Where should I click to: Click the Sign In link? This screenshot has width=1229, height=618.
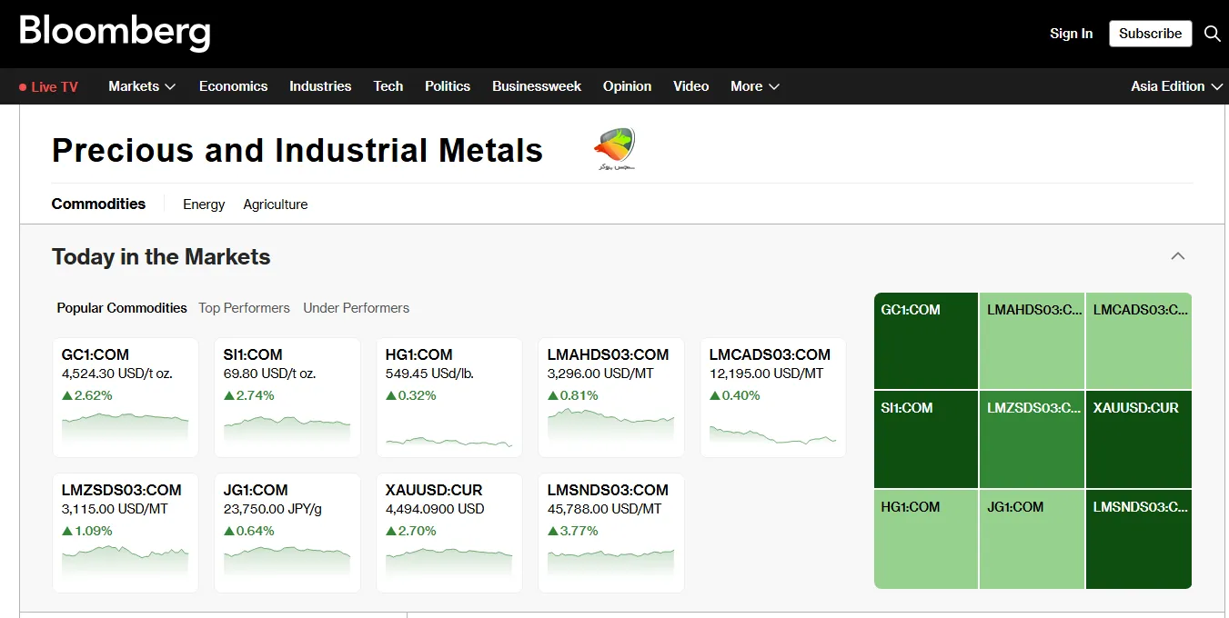coord(1071,34)
